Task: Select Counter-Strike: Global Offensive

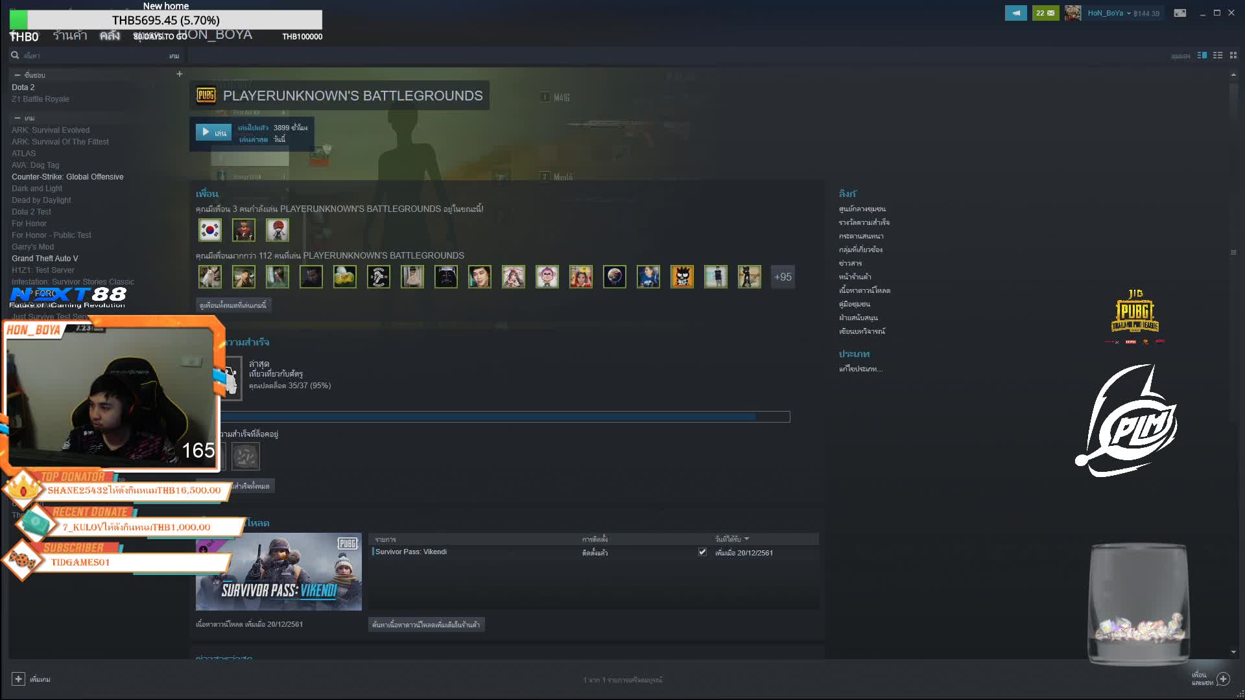Action: pyautogui.click(x=67, y=177)
